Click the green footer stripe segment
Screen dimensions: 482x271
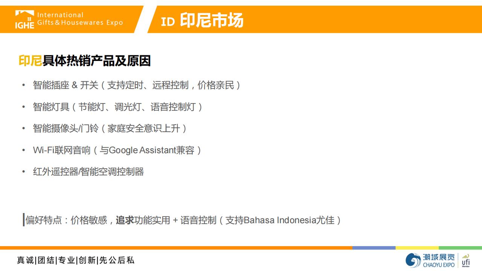pyautogui.click(x=460, y=248)
